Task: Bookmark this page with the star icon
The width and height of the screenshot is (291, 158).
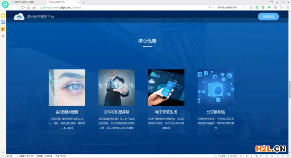Action: point(34,8)
